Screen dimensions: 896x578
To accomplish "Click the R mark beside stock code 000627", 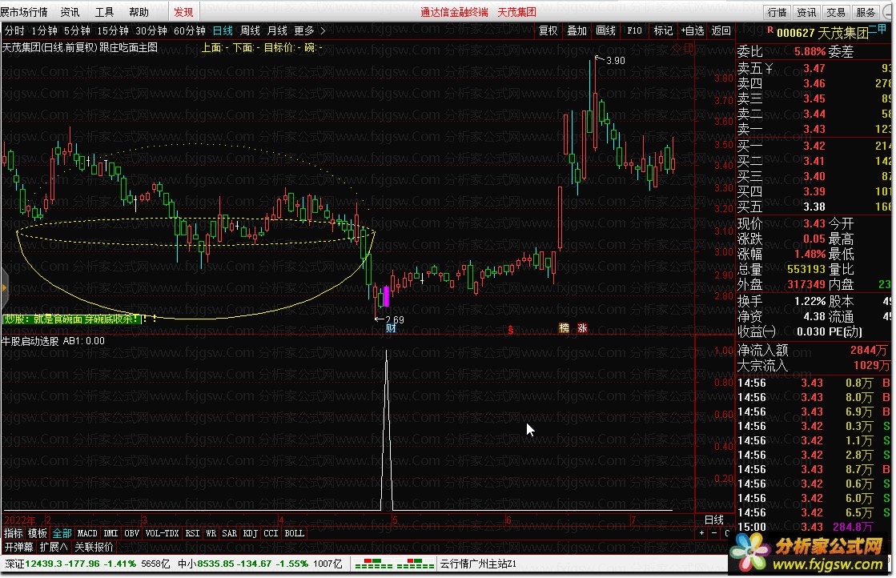I will pyautogui.click(x=769, y=30).
